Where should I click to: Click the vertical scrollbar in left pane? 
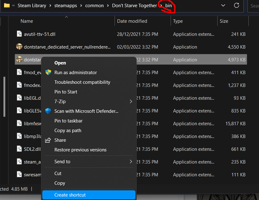[4, 97]
